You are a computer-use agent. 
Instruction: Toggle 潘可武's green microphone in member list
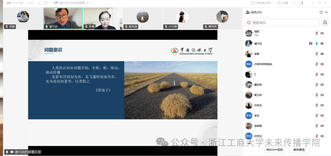[317, 44]
